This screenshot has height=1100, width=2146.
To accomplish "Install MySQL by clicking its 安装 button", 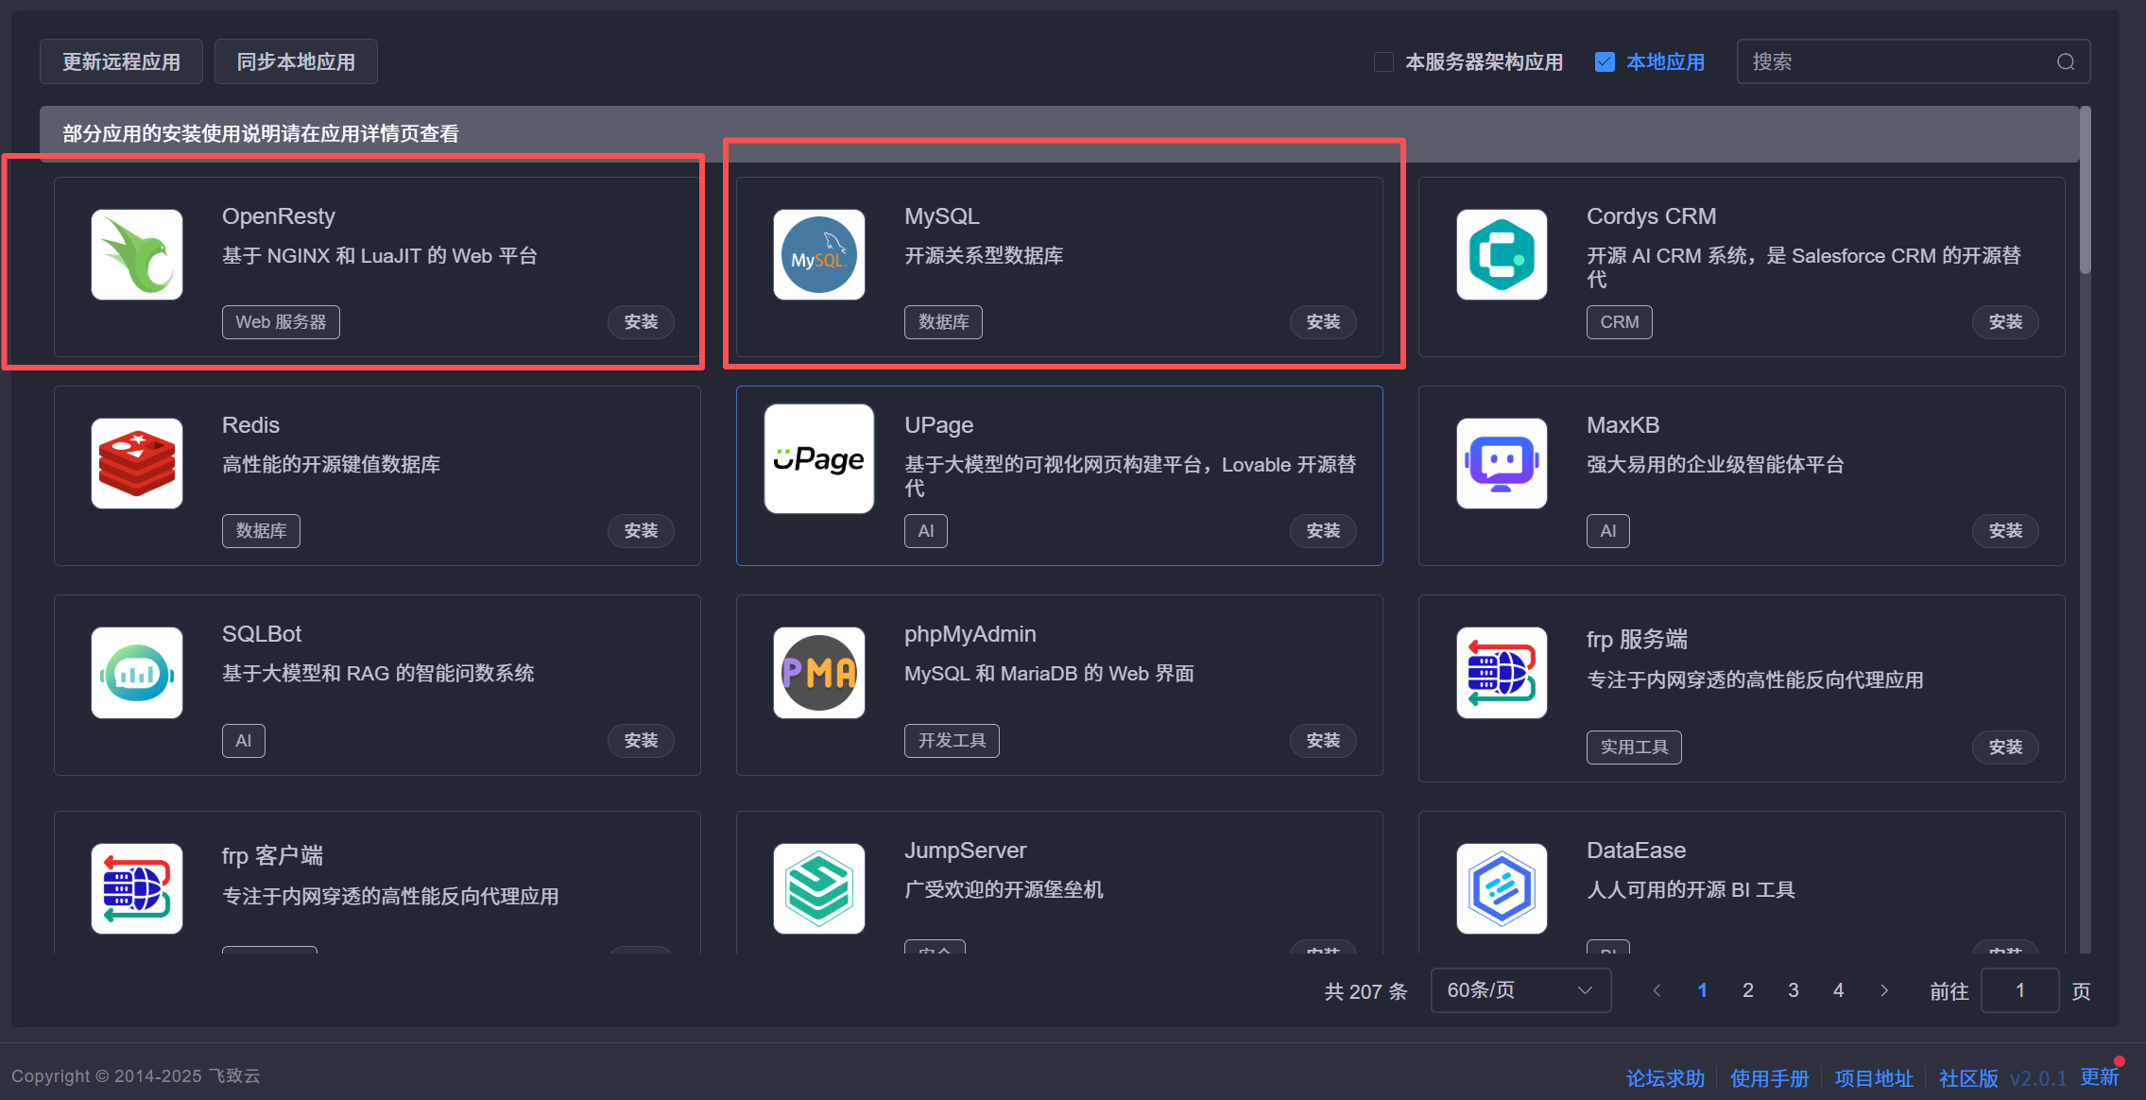I will pyautogui.click(x=1323, y=321).
